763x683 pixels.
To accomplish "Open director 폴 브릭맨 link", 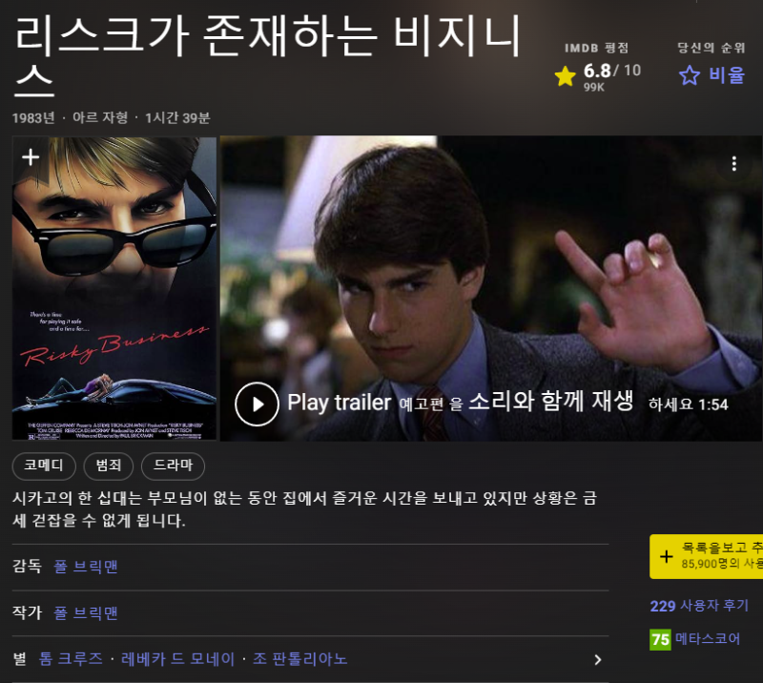I will [86, 567].
